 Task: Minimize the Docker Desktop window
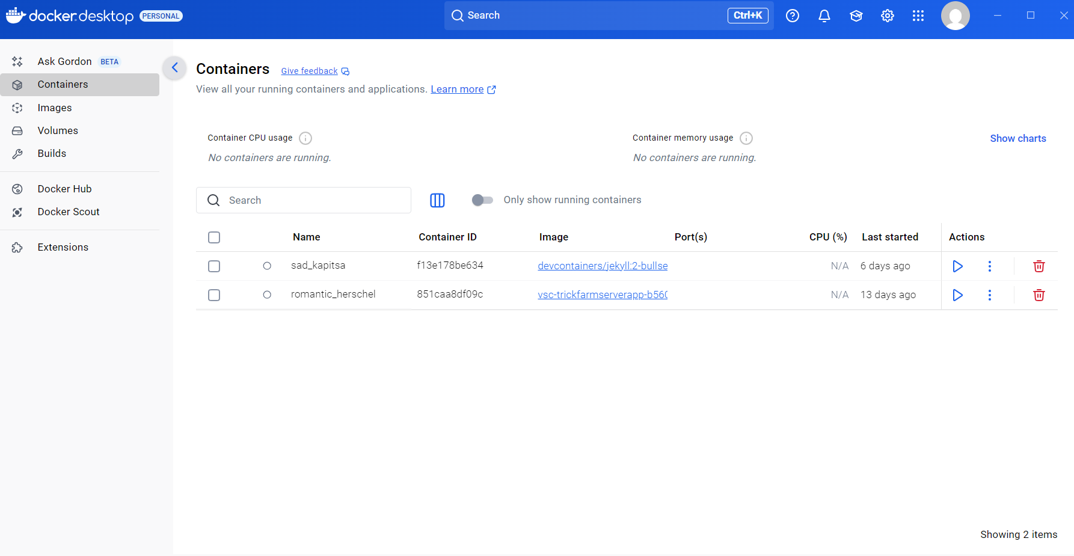point(998,16)
